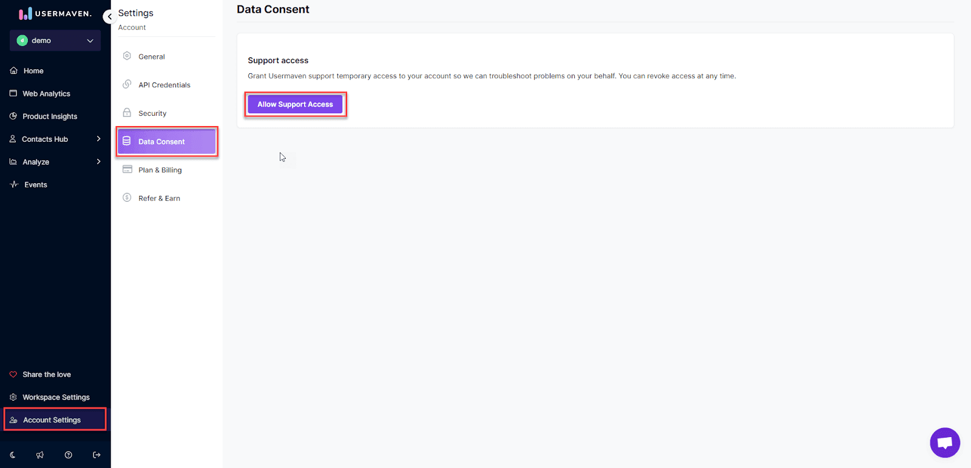Click the help question mark icon
The image size is (971, 468).
69,455
